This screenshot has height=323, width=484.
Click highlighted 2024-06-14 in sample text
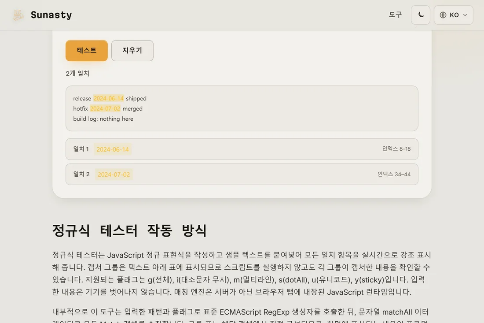(x=108, y=98)
